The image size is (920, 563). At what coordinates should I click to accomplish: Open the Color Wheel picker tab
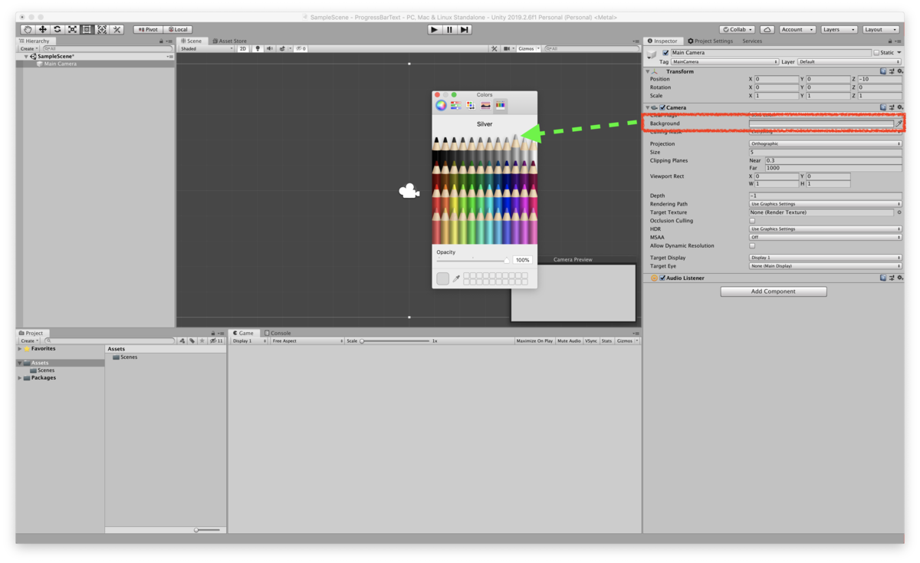tap(441, 105)
